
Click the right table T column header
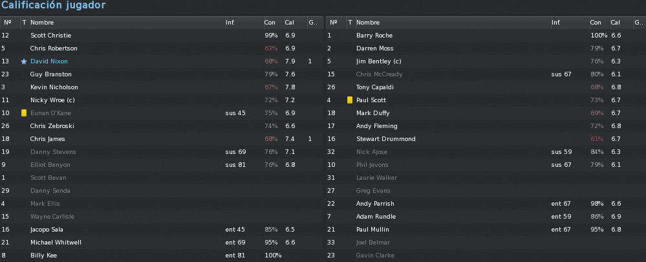tap(350, 23)
